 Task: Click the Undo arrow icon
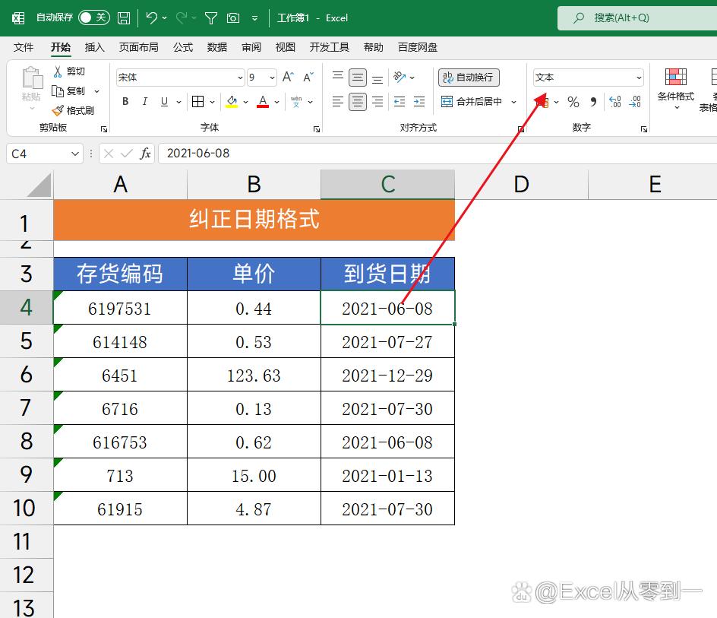point(151,17)
